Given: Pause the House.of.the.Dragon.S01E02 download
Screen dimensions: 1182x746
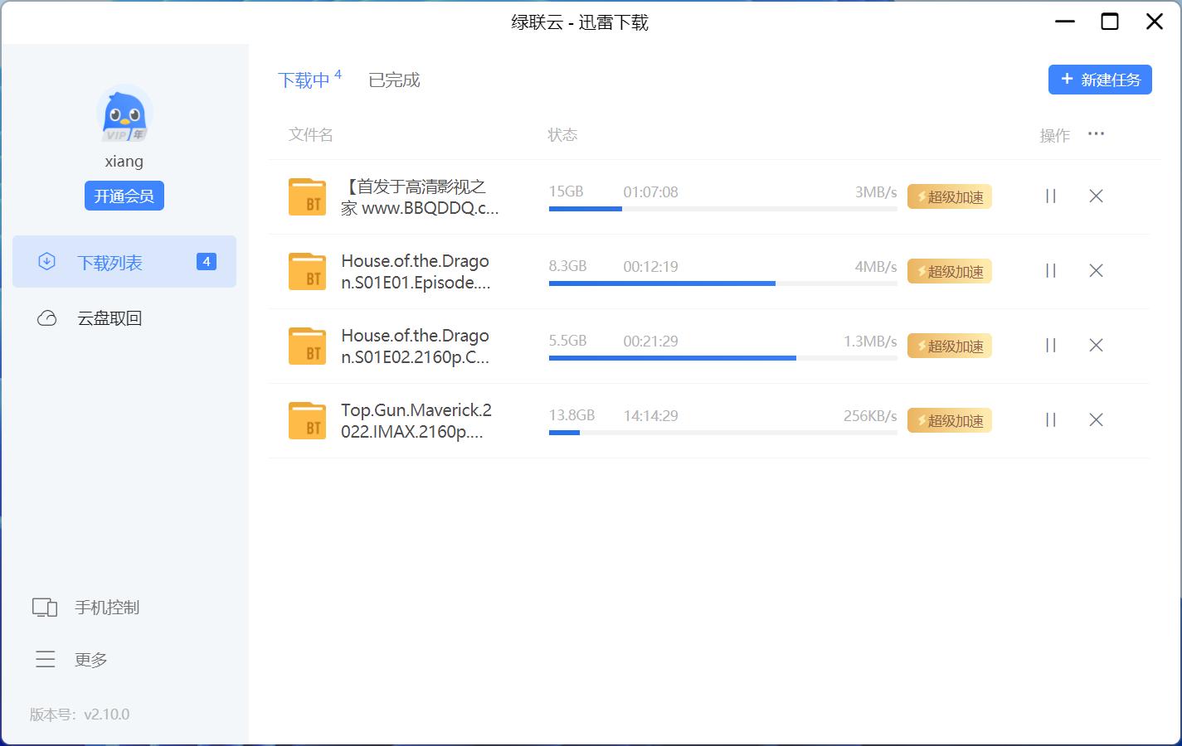Looking at the screenshot, I should [x=1050, y=346].
